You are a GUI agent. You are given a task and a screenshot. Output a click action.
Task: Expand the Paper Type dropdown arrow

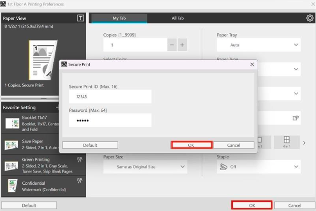pyautogui.click(x=296, y=69)
